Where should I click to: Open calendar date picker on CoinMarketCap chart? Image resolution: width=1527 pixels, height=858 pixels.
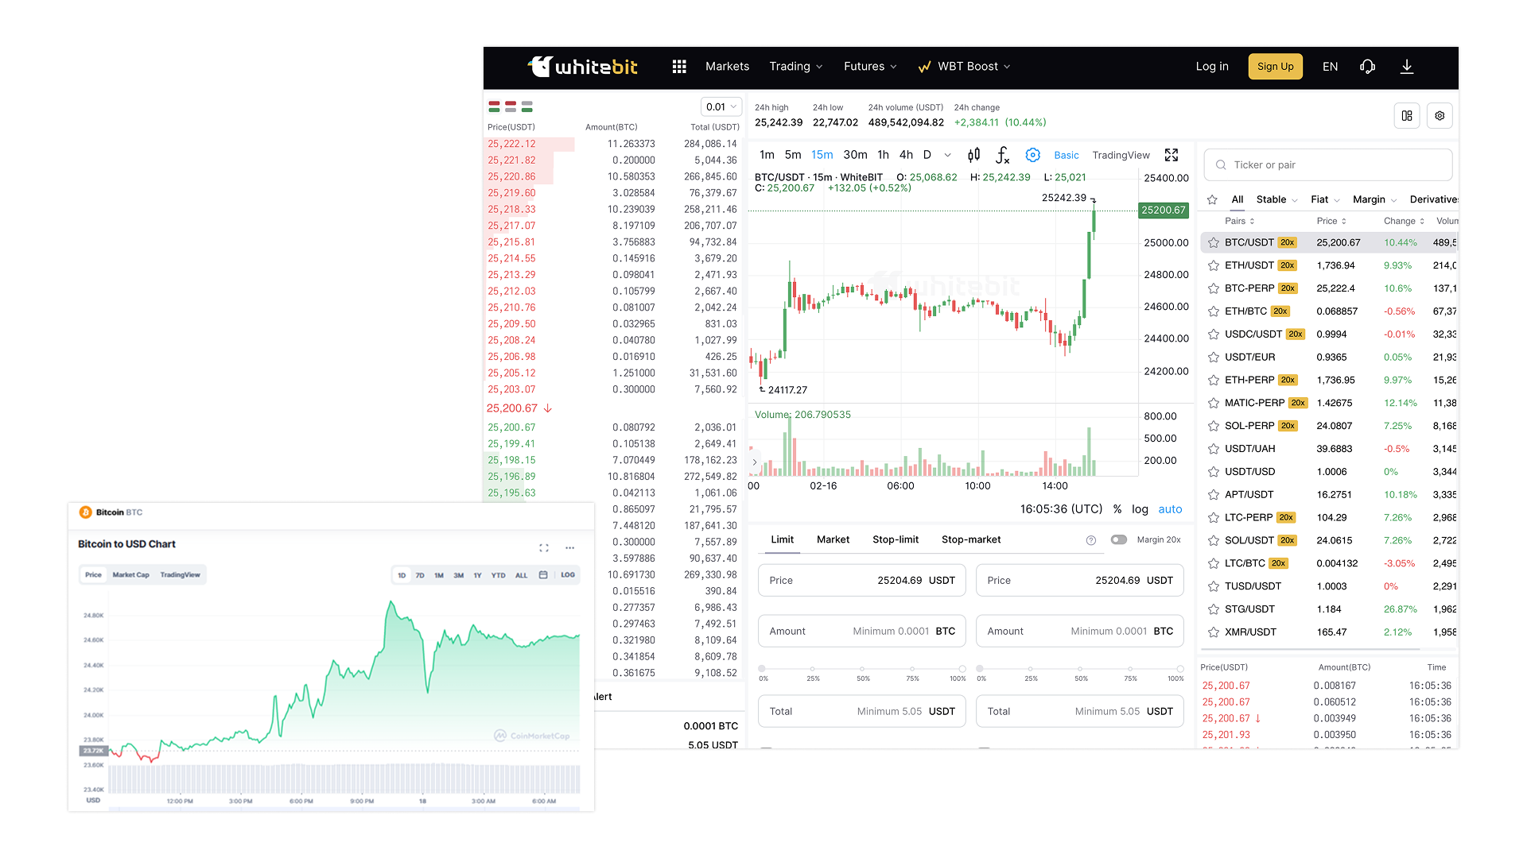(543, 575)
